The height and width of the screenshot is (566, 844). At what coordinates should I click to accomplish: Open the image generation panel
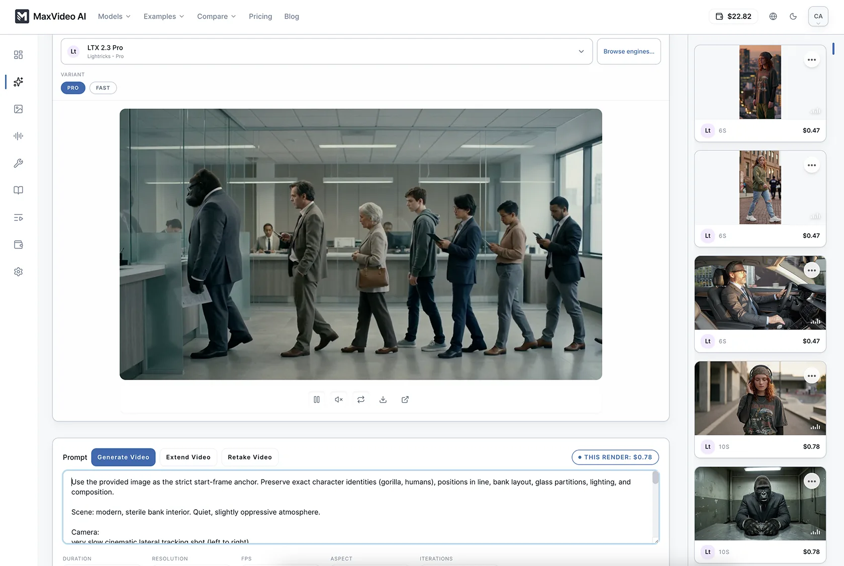click(x=18, y=109)
